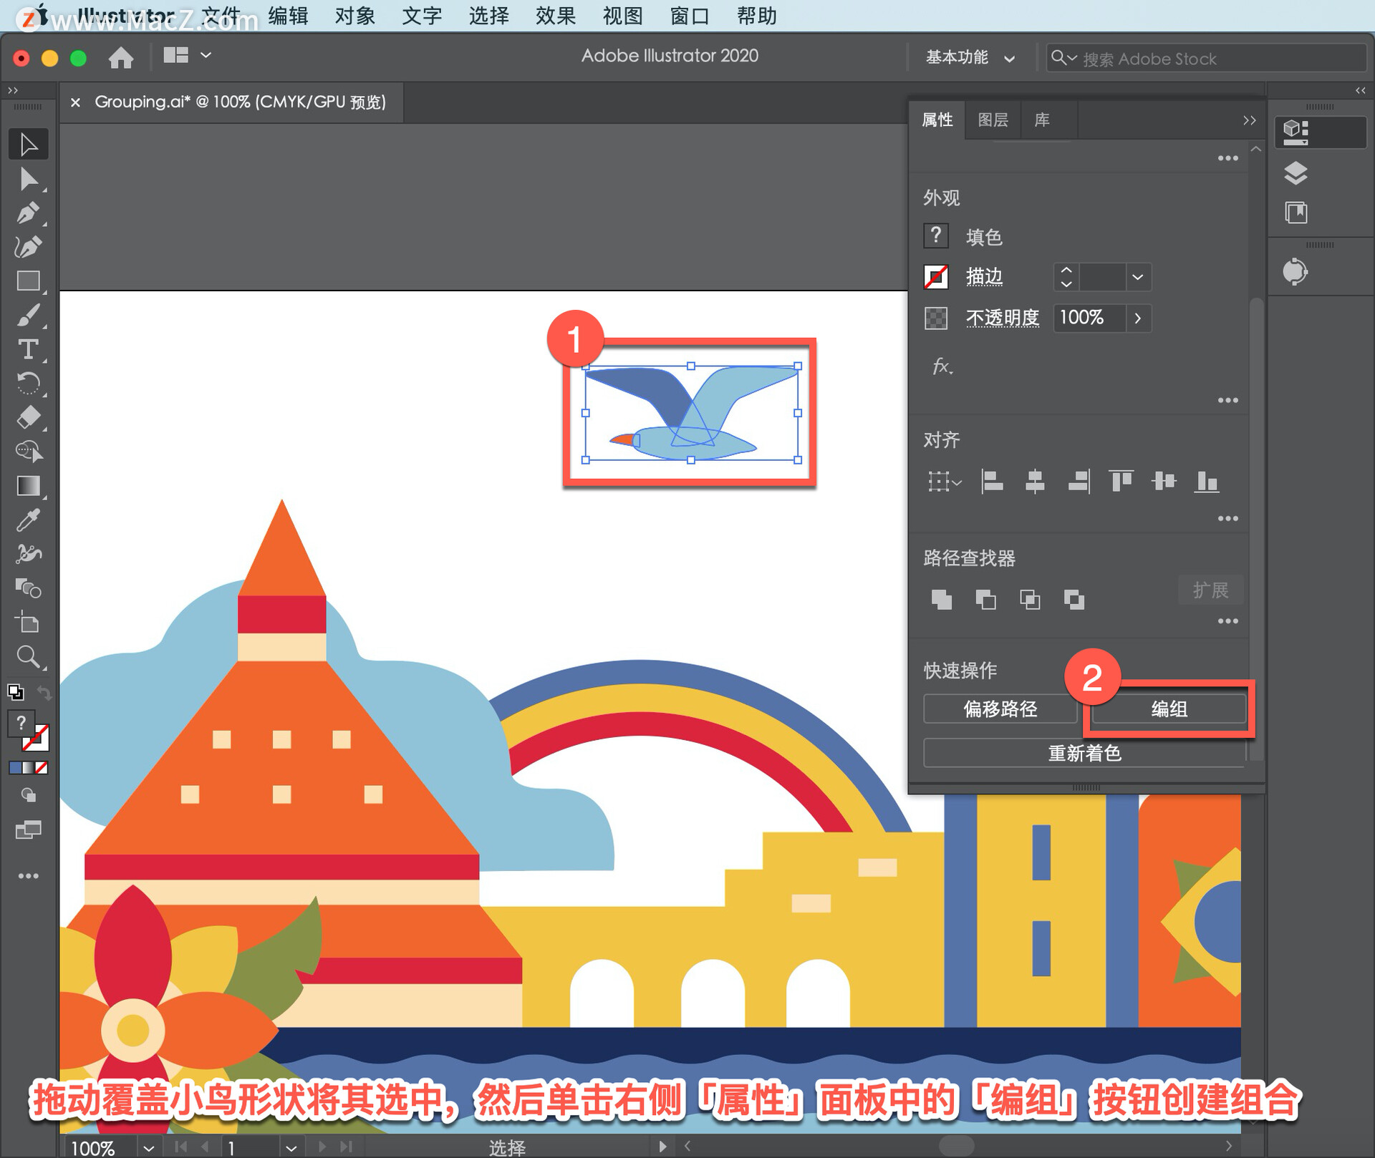The width and height of the screenshot is (1375, 1158).
Task: Select the Rectangle tool
Action: 29,281
